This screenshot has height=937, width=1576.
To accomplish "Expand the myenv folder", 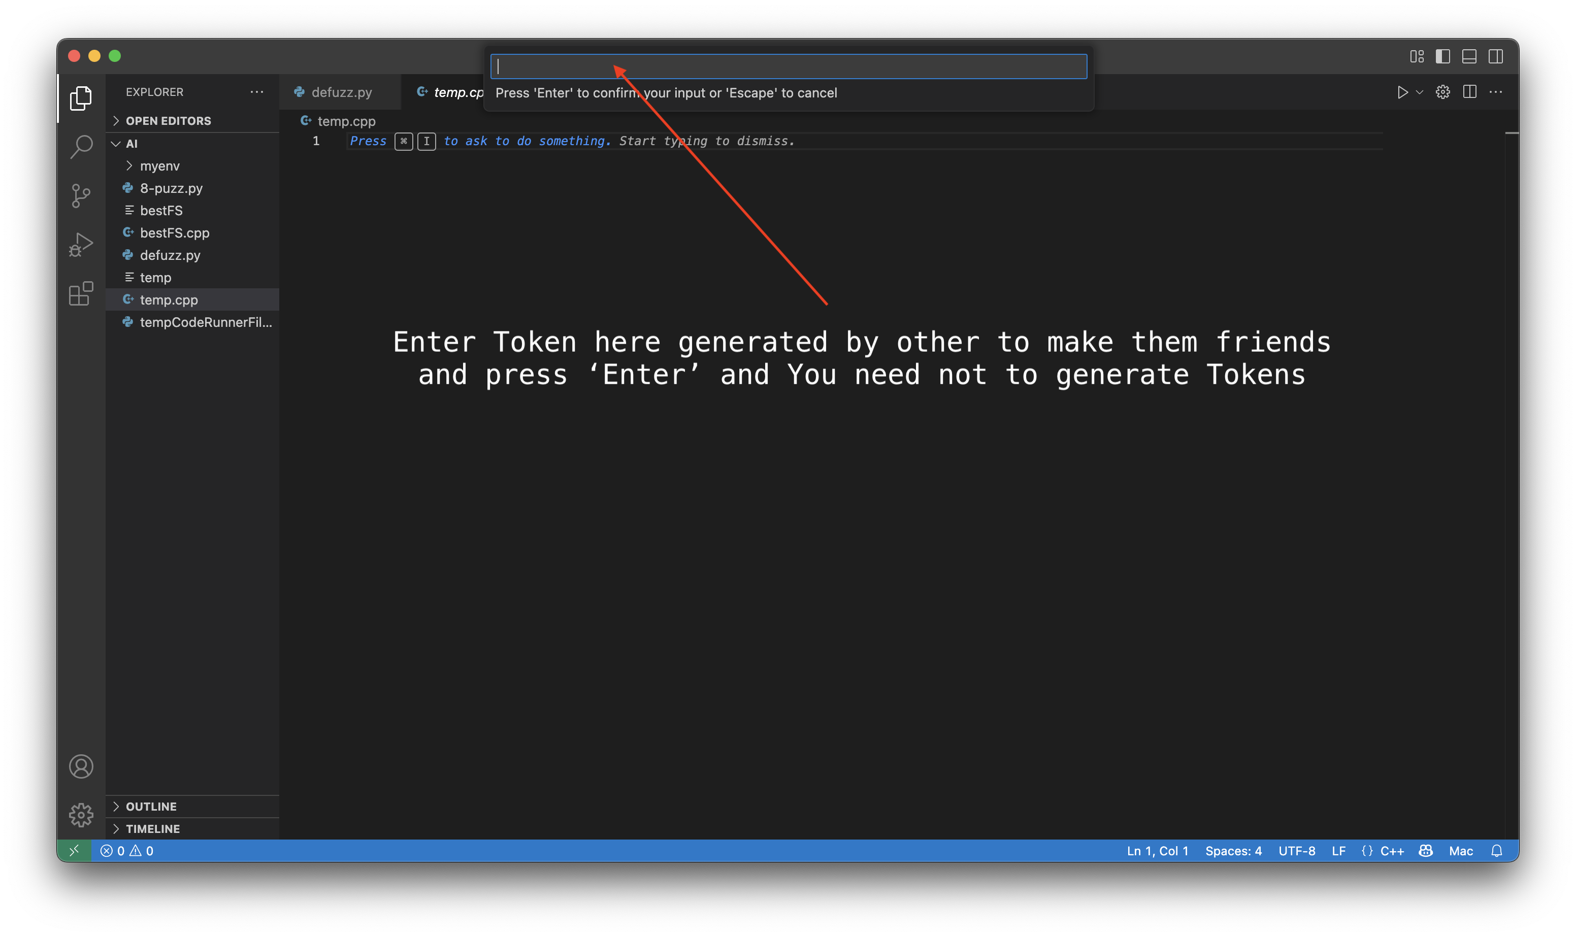I will click(160, 165).
